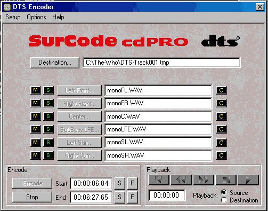This screenshot has height=211, width=268.
Task: Click the Destination... button
Action: pyautogui.click(x=55, y=62)
